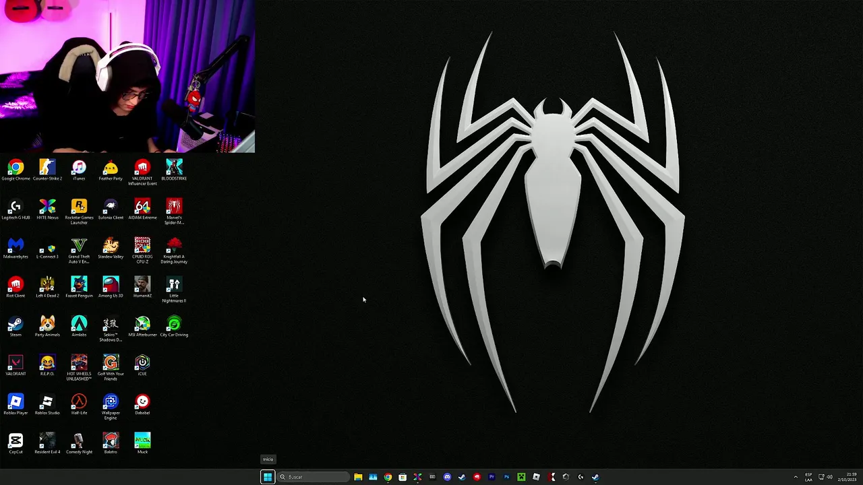The image size is (863, 485).
Task: Open the volume speaker tray icon
Action: pyautogui.click(x=829, y=477)
